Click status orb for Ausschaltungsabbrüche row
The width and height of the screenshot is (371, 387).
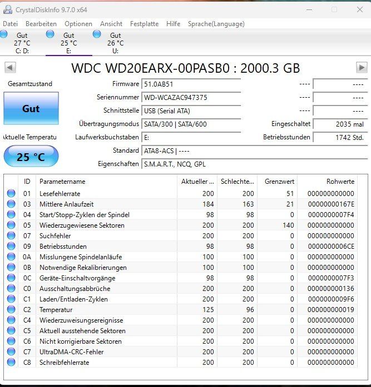(11, 288)
